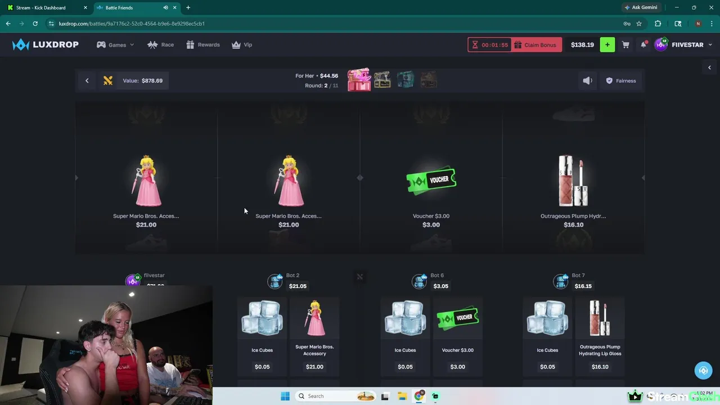
Task: Go back in the browser
Action: pyautogui.click(x=8, y=24)
